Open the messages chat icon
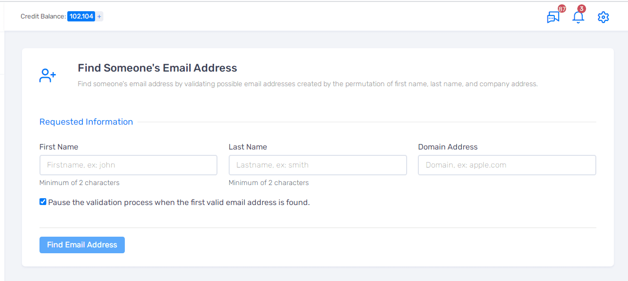Viewport: 628px width, 281px height. pyautogui.click(x=552, y=18)
